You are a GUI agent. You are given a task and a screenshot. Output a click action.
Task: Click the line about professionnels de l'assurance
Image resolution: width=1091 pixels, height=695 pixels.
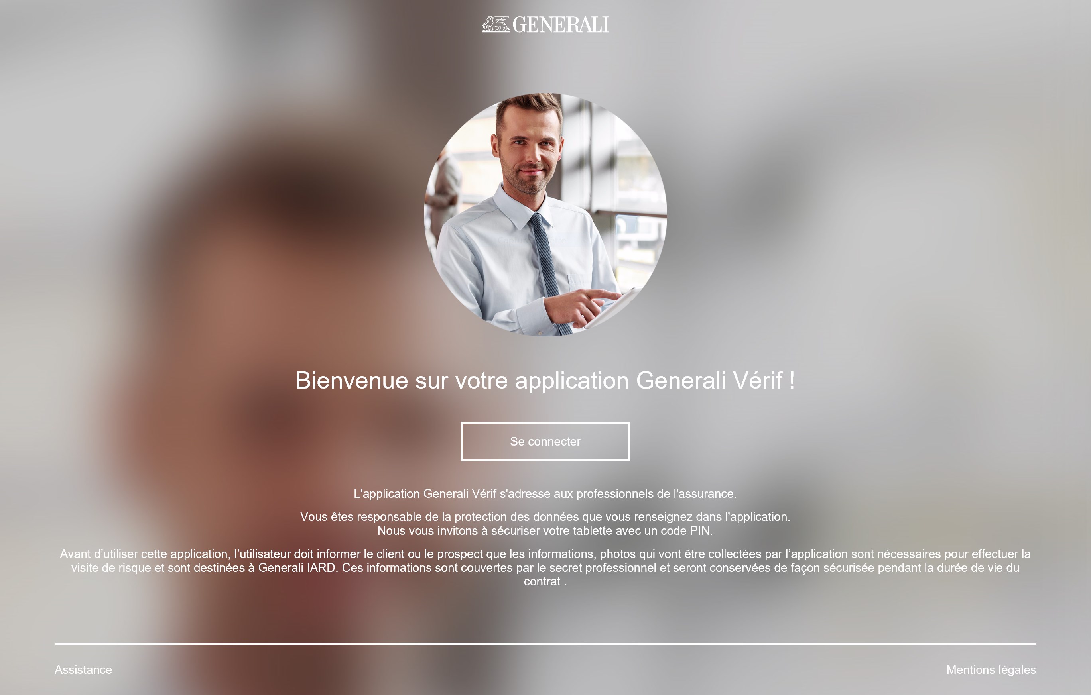pyautogui.click(x=545, y=493)
